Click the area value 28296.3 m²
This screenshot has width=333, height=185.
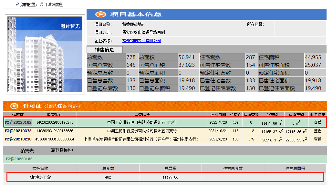click(x=272, y=139)
